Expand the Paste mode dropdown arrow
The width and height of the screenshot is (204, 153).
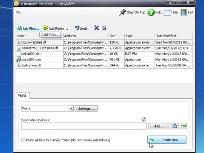point(71,108)
